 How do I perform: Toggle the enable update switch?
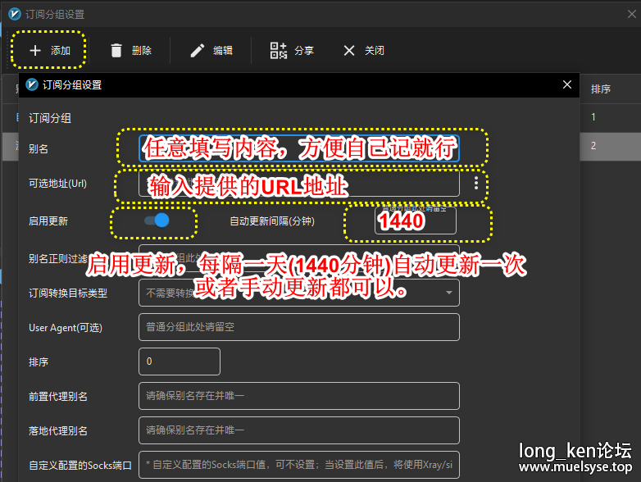click(x=157, y=221)
